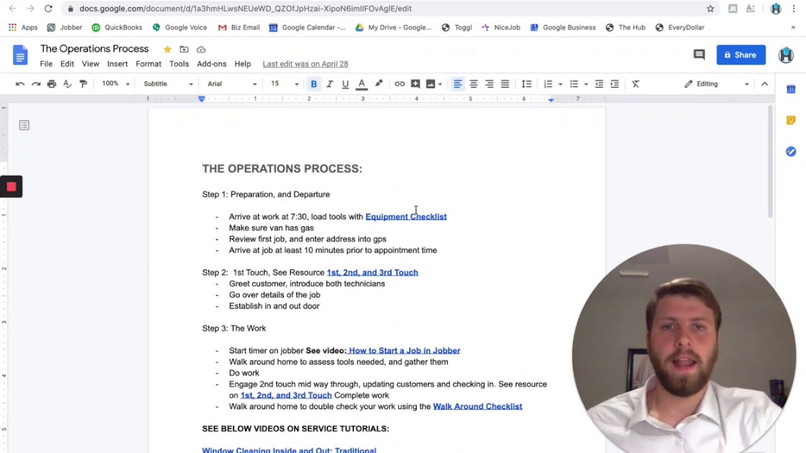Open the Subtitle paragraph style dropdown
The image size is (806, 453).
[x=167, y=84]
